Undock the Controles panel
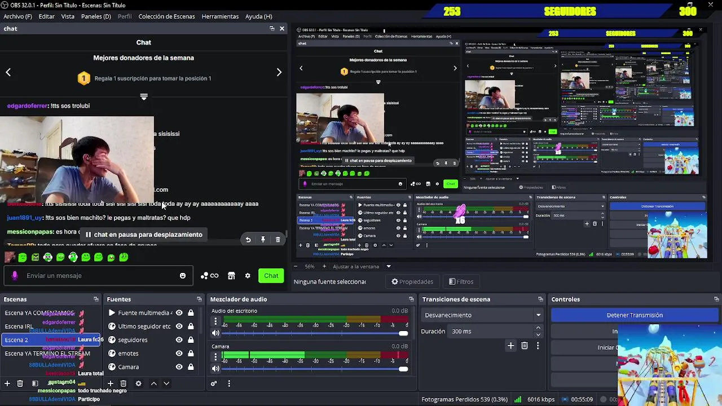The image size is (722, 406). click(717, 299)
